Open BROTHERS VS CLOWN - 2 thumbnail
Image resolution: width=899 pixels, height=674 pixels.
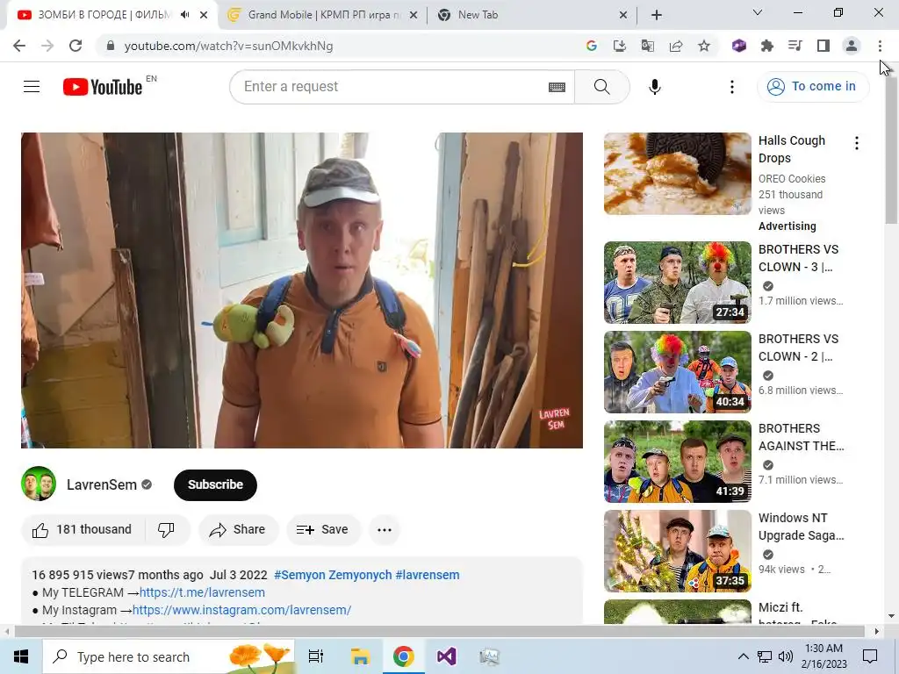(x=678, y=372)
